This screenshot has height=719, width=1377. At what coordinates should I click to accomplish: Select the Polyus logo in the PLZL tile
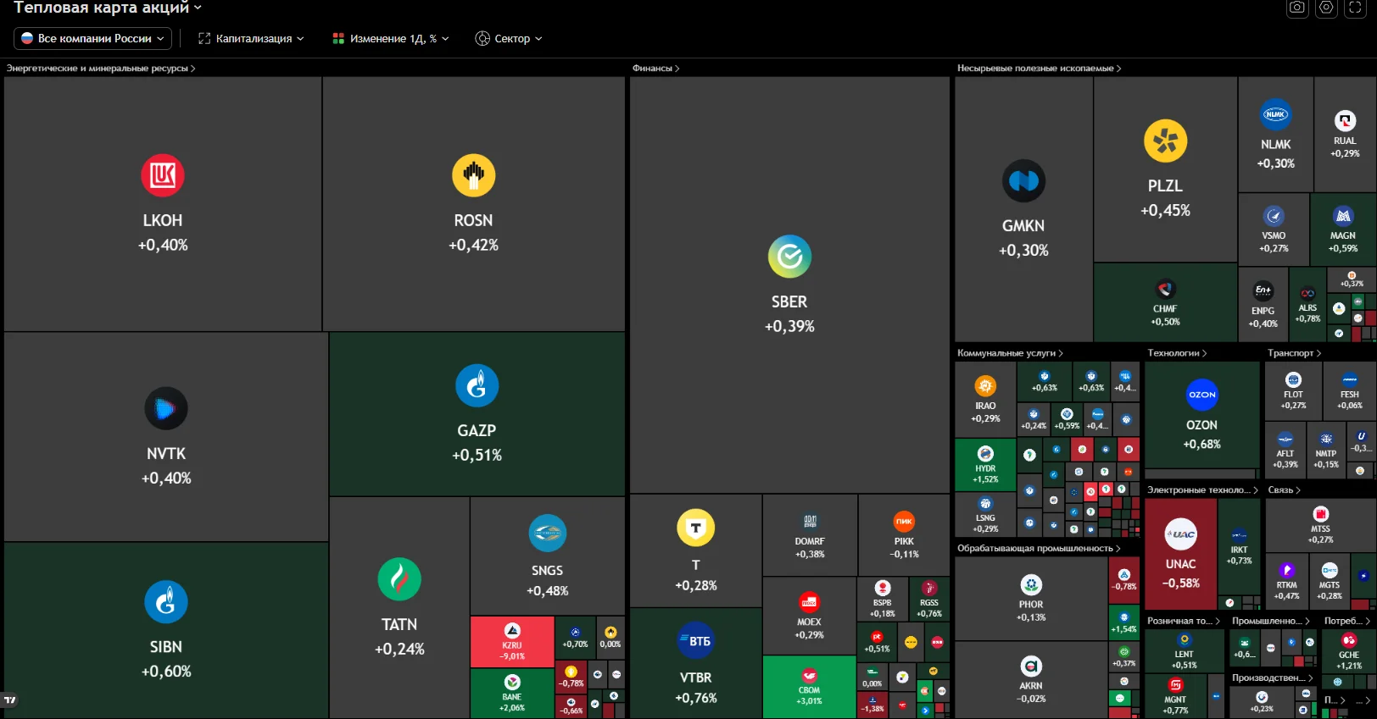click(1165, 141)
